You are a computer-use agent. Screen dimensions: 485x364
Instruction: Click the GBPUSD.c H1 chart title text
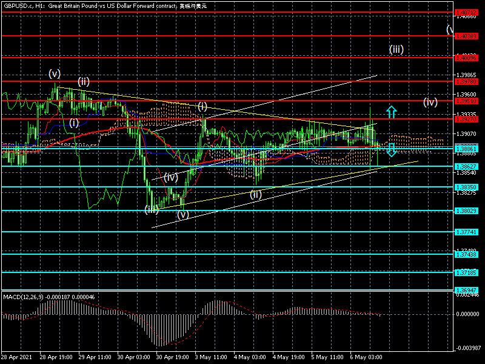click(105, 6)
